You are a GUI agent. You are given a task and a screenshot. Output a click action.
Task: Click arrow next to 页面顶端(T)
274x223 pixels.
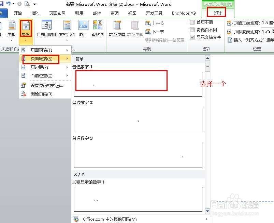67,50
